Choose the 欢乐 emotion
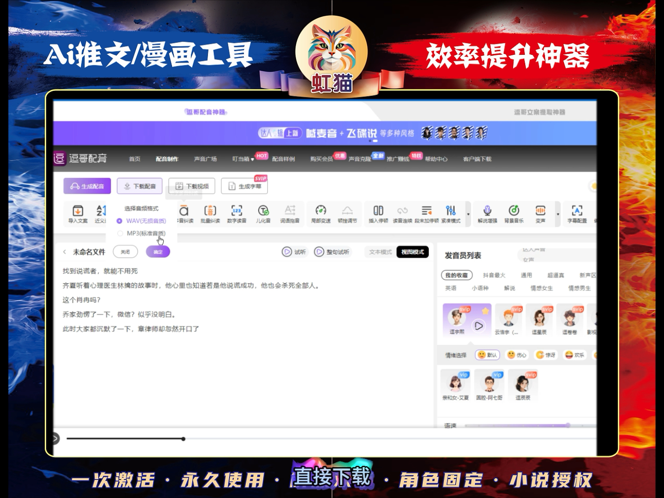664x498 pixels. (x=575, y=355)
